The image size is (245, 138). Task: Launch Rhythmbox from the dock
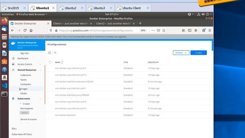point(4,45)
